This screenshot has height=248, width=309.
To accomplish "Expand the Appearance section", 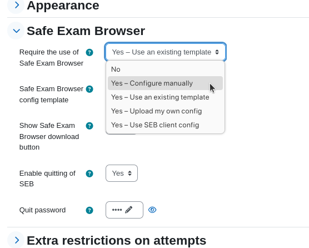I will 16,6.
